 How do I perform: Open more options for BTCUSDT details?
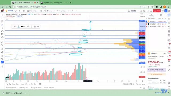coord(165,53)
